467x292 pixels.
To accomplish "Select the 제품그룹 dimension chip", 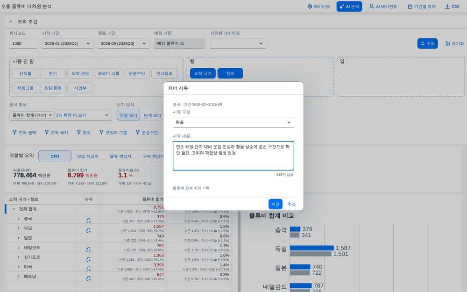I will coord(25,88).
